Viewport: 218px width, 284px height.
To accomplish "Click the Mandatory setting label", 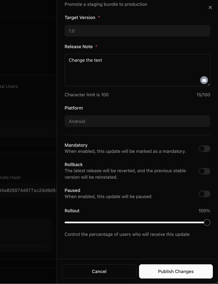I will click(76, 145).
